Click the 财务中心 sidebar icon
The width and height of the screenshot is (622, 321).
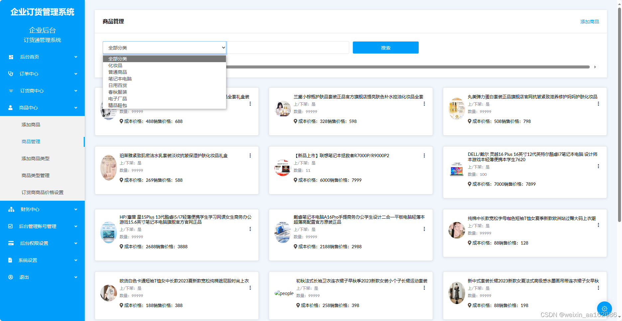pyautogui.click(x=11, y=209)
